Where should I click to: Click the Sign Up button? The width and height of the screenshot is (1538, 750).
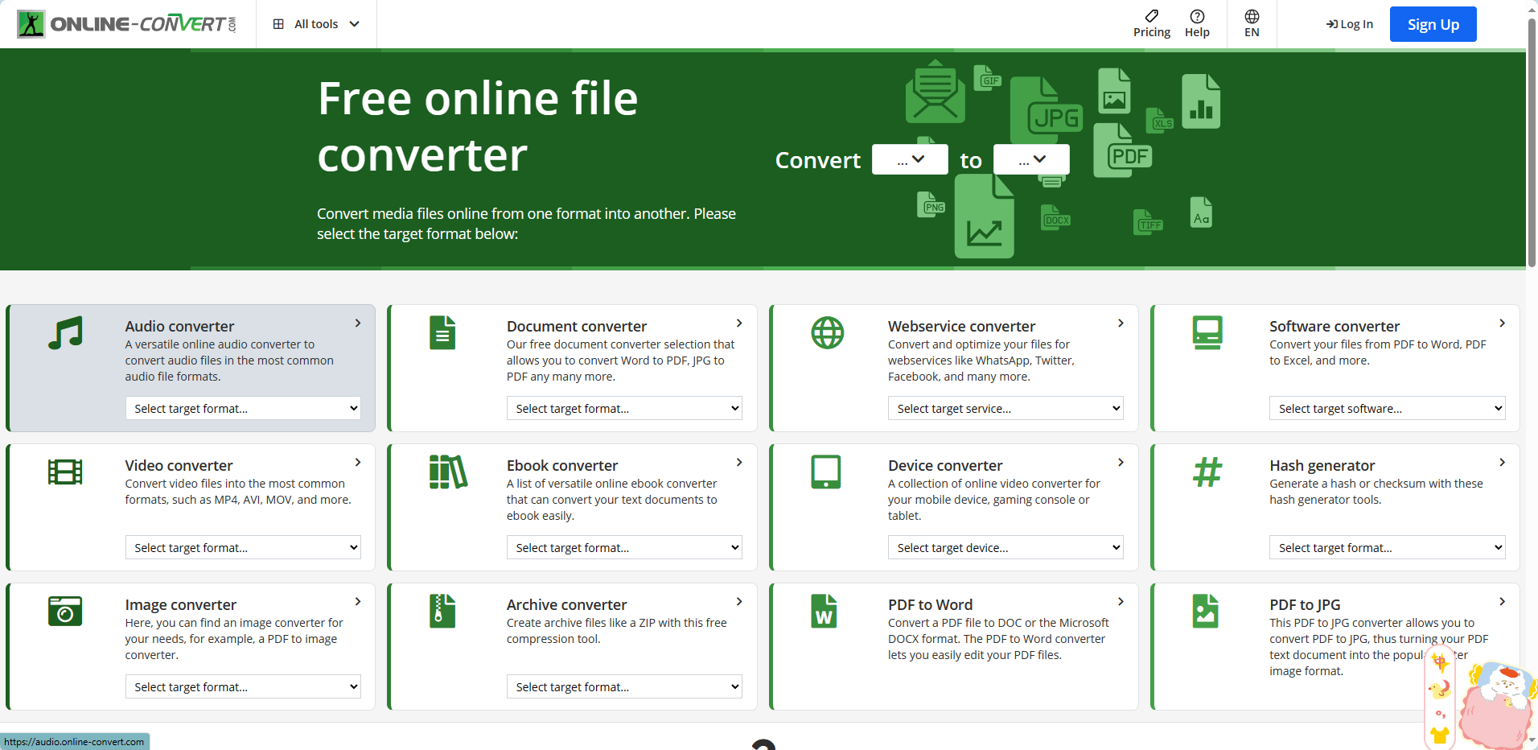pos(1433,24)
